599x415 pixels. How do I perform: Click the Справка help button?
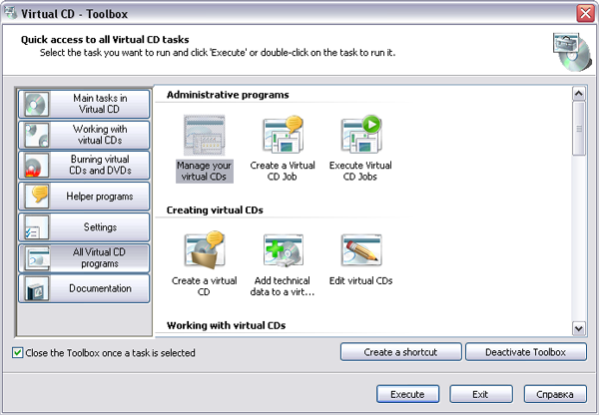[x=555, y=394]
